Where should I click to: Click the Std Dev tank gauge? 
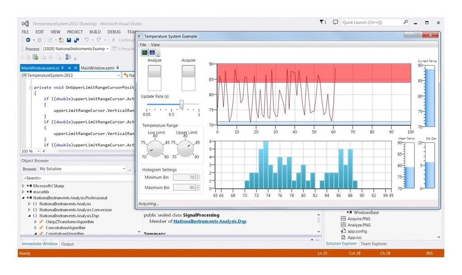click(430, 165)
